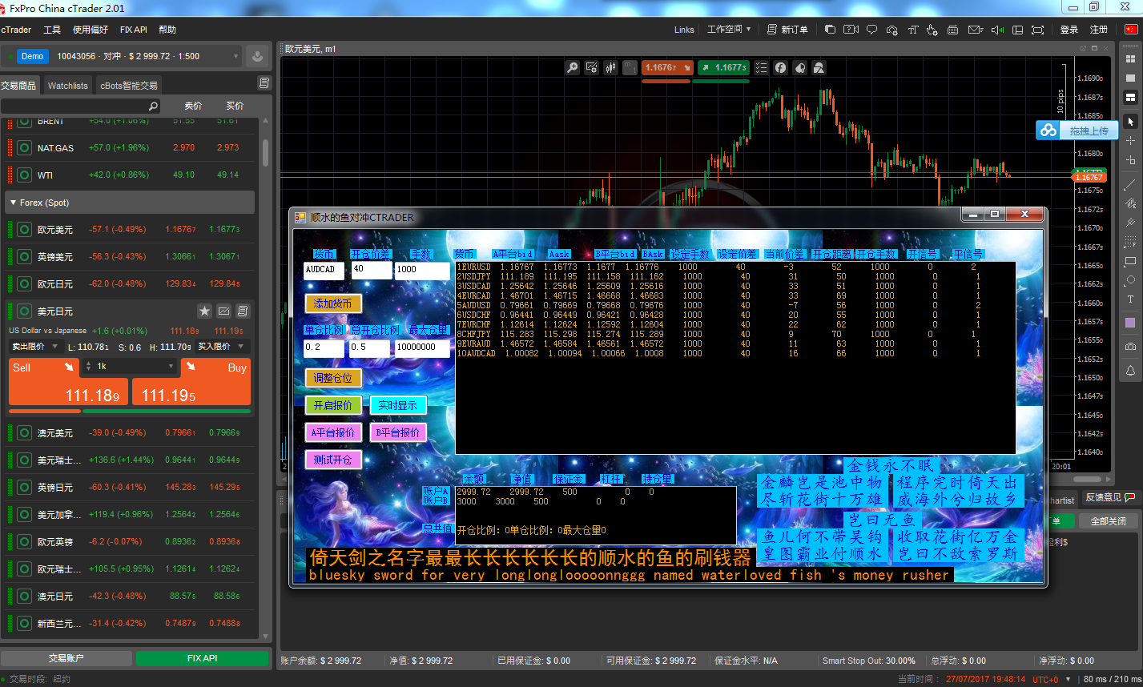This screenshot has height=687, width=1143.
Task: Open the China flag language selector
Action: 1131,30
